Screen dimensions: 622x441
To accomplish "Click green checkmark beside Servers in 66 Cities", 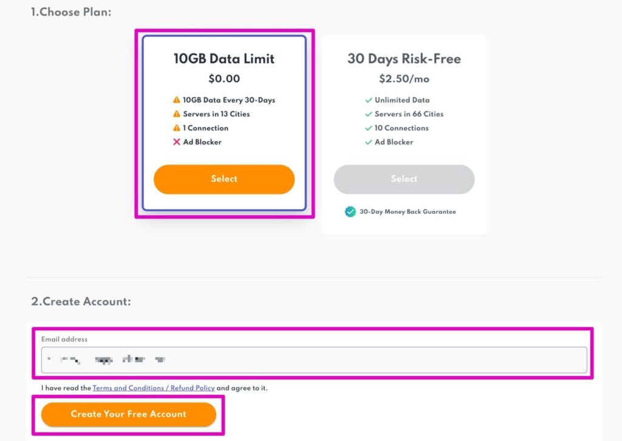I will [368, 114].
